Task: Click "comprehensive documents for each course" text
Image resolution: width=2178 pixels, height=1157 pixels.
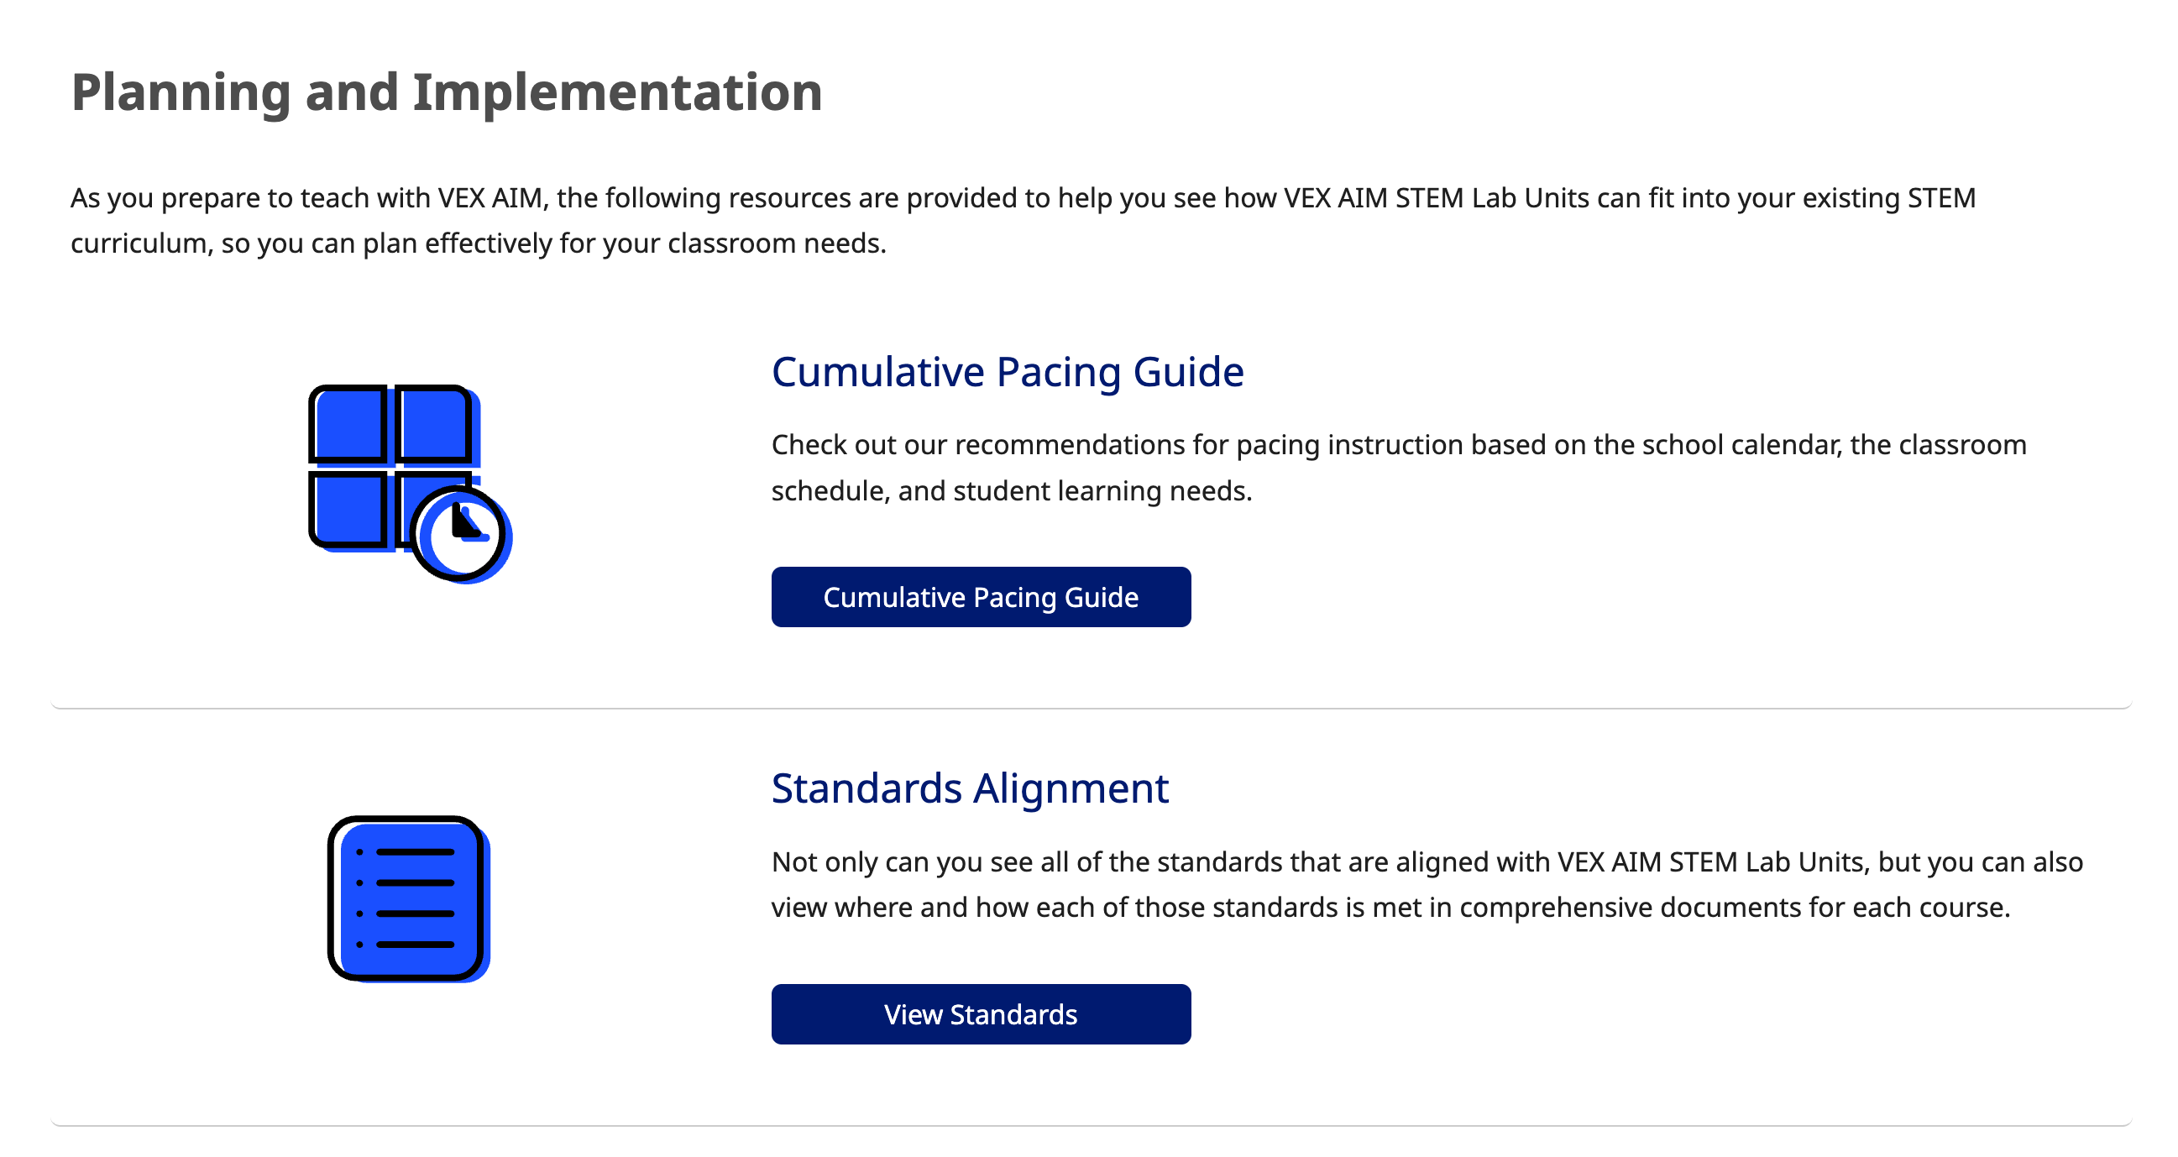Action: [x=1733, y=908]
